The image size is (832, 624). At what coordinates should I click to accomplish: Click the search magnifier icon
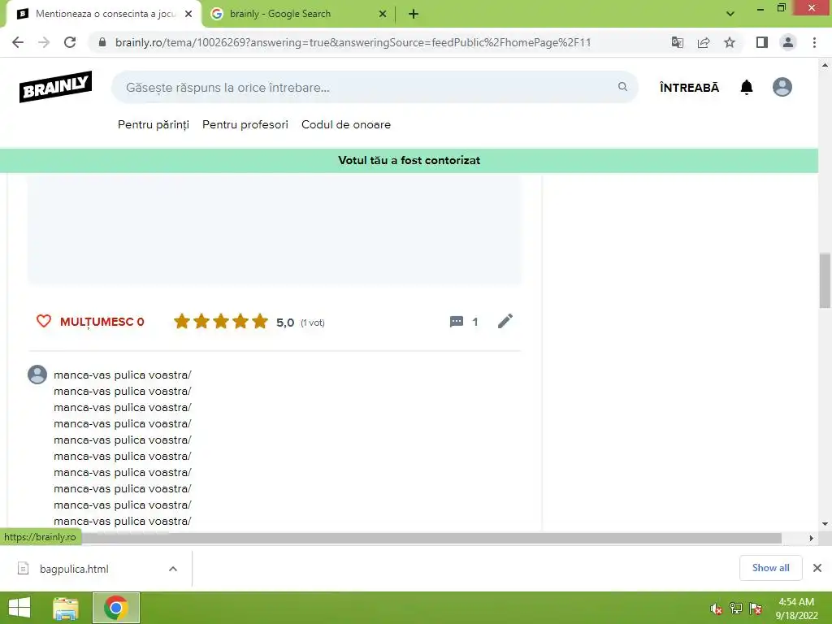(622, 86)
